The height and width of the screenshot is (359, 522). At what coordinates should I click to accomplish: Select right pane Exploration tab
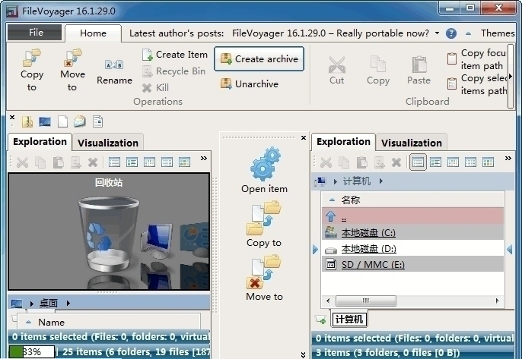(x=343, y=142)
